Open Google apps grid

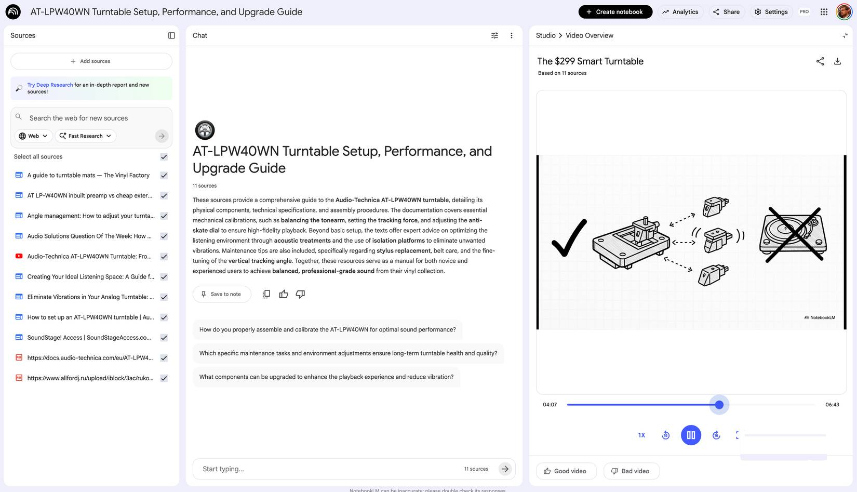824,11
